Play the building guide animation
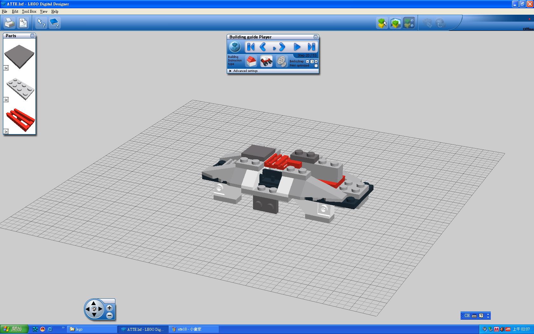The image size is (534, 334). coord(297,47)
